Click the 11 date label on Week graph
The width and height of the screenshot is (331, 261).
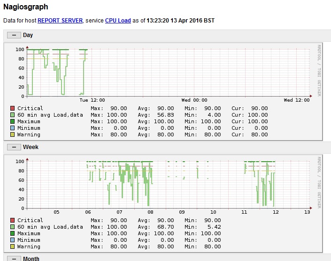(245, 212)
